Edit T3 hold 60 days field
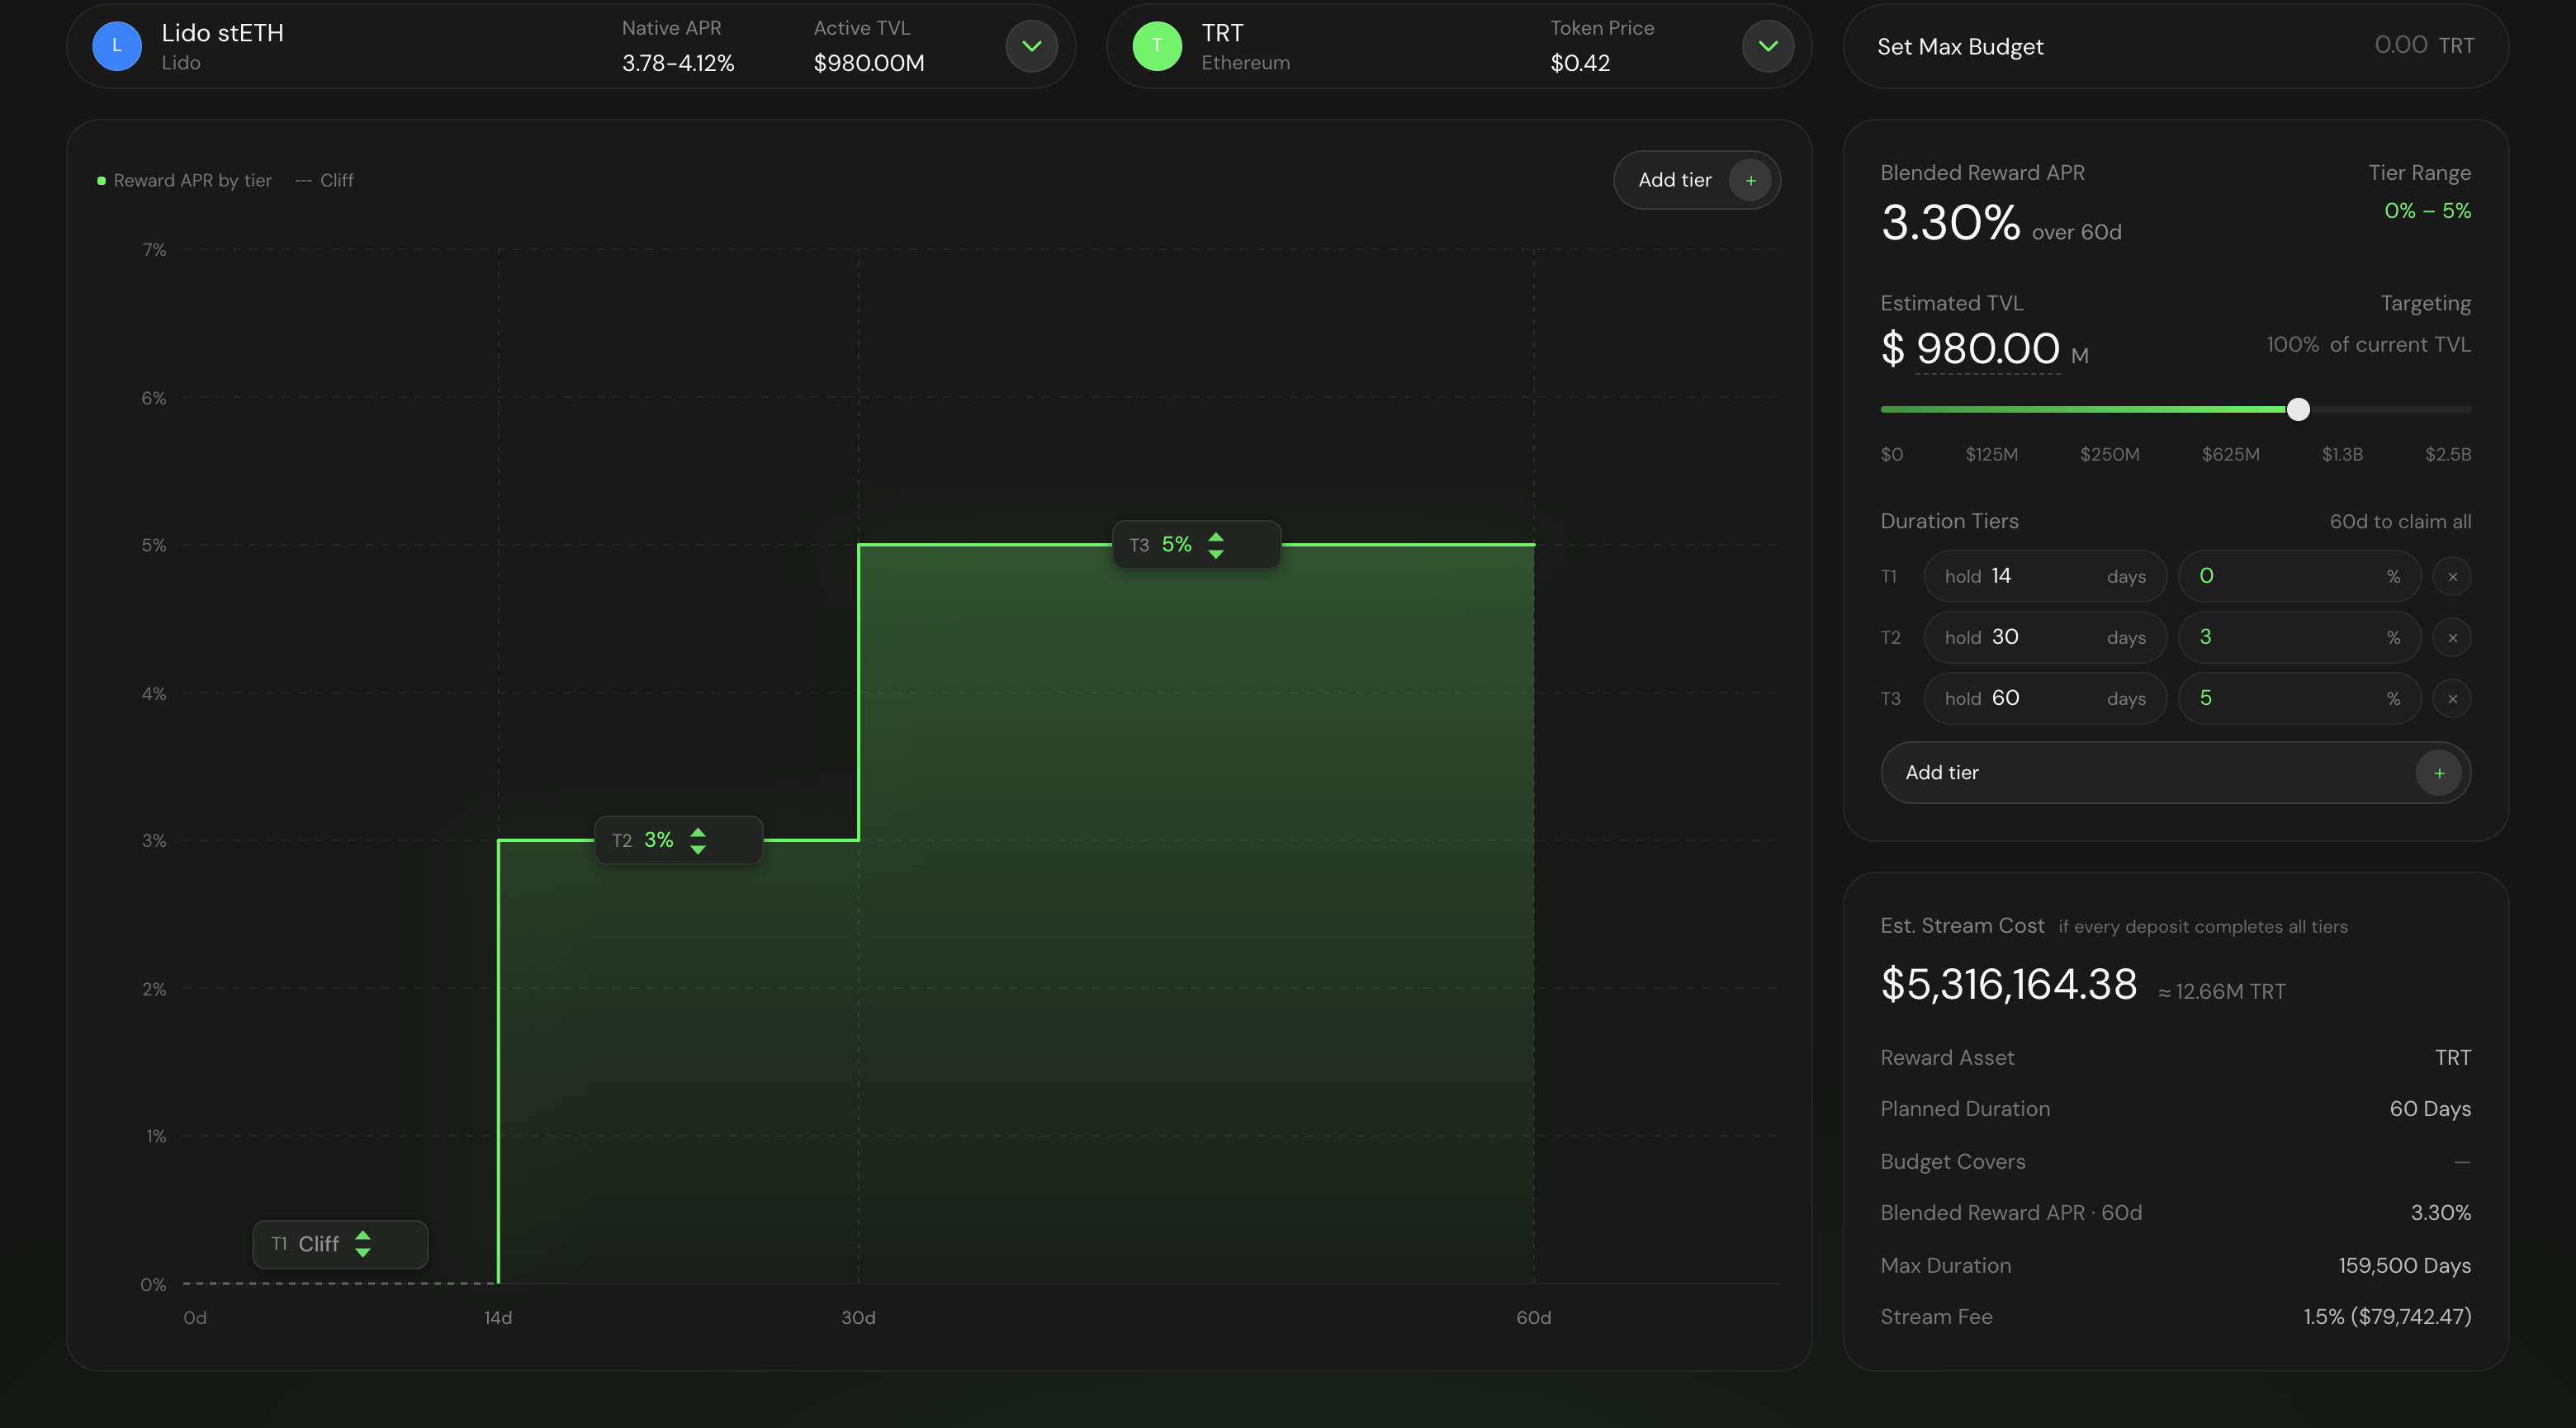Viewport: 2576px width, 1428px height. coord(2045,698)
